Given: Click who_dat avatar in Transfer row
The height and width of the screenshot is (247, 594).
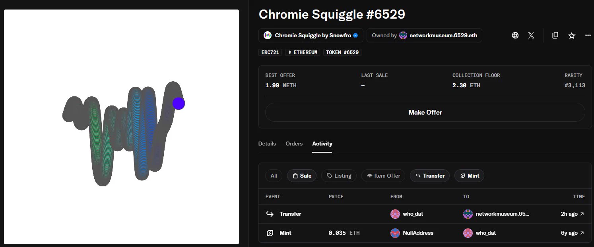Looking at the screenshot, I should click(x=395, y=214).
